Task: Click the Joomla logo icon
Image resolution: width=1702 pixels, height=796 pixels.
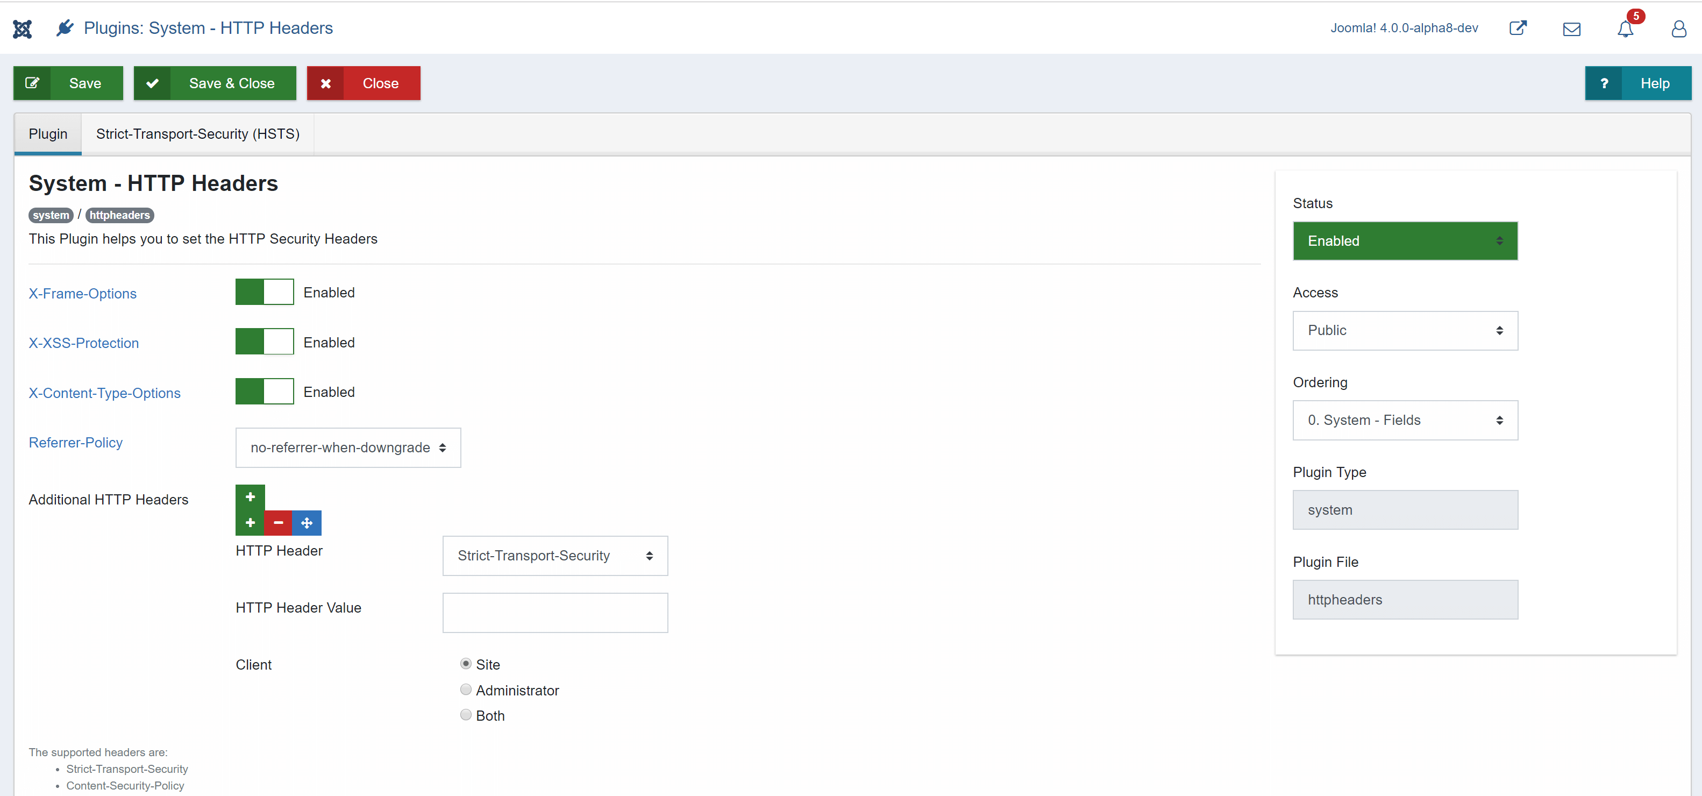Action: (22, 29)
